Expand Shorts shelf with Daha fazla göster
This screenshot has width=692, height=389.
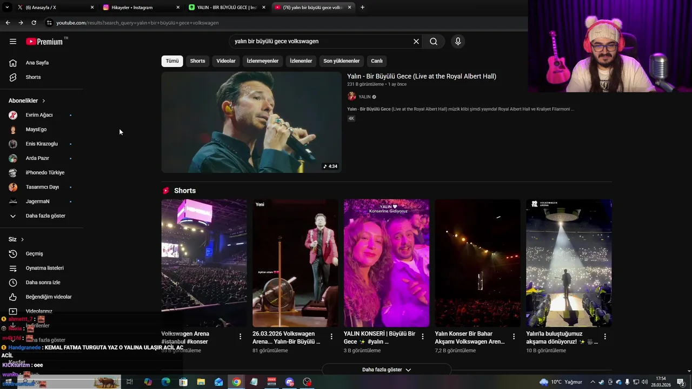pos(386,370)
